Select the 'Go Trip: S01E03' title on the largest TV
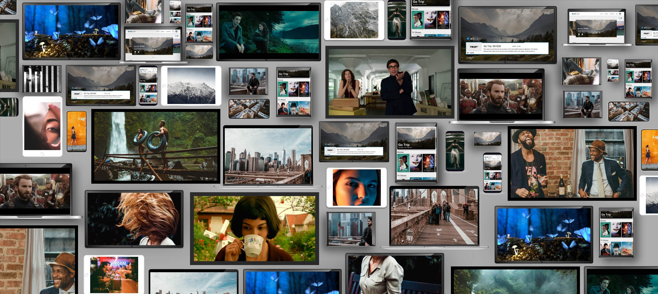658x294 pixels. pyautogui.click(x=492, y=46)
